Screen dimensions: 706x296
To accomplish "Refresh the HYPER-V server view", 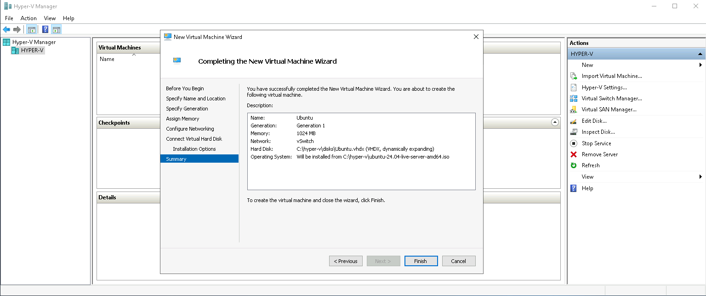I will click(x=590, y=165).
